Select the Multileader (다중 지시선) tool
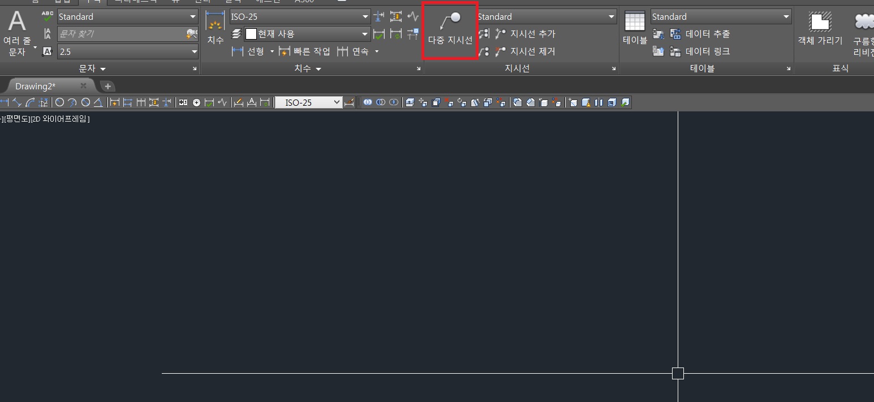 click(x=450, y=29)
